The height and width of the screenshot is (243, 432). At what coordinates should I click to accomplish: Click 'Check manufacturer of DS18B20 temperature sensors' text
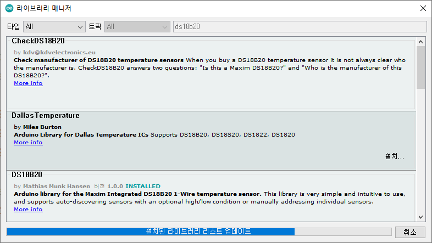point(98,60)
